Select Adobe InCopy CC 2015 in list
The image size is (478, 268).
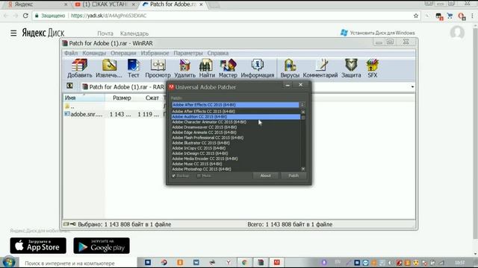[x=236, y=148]
